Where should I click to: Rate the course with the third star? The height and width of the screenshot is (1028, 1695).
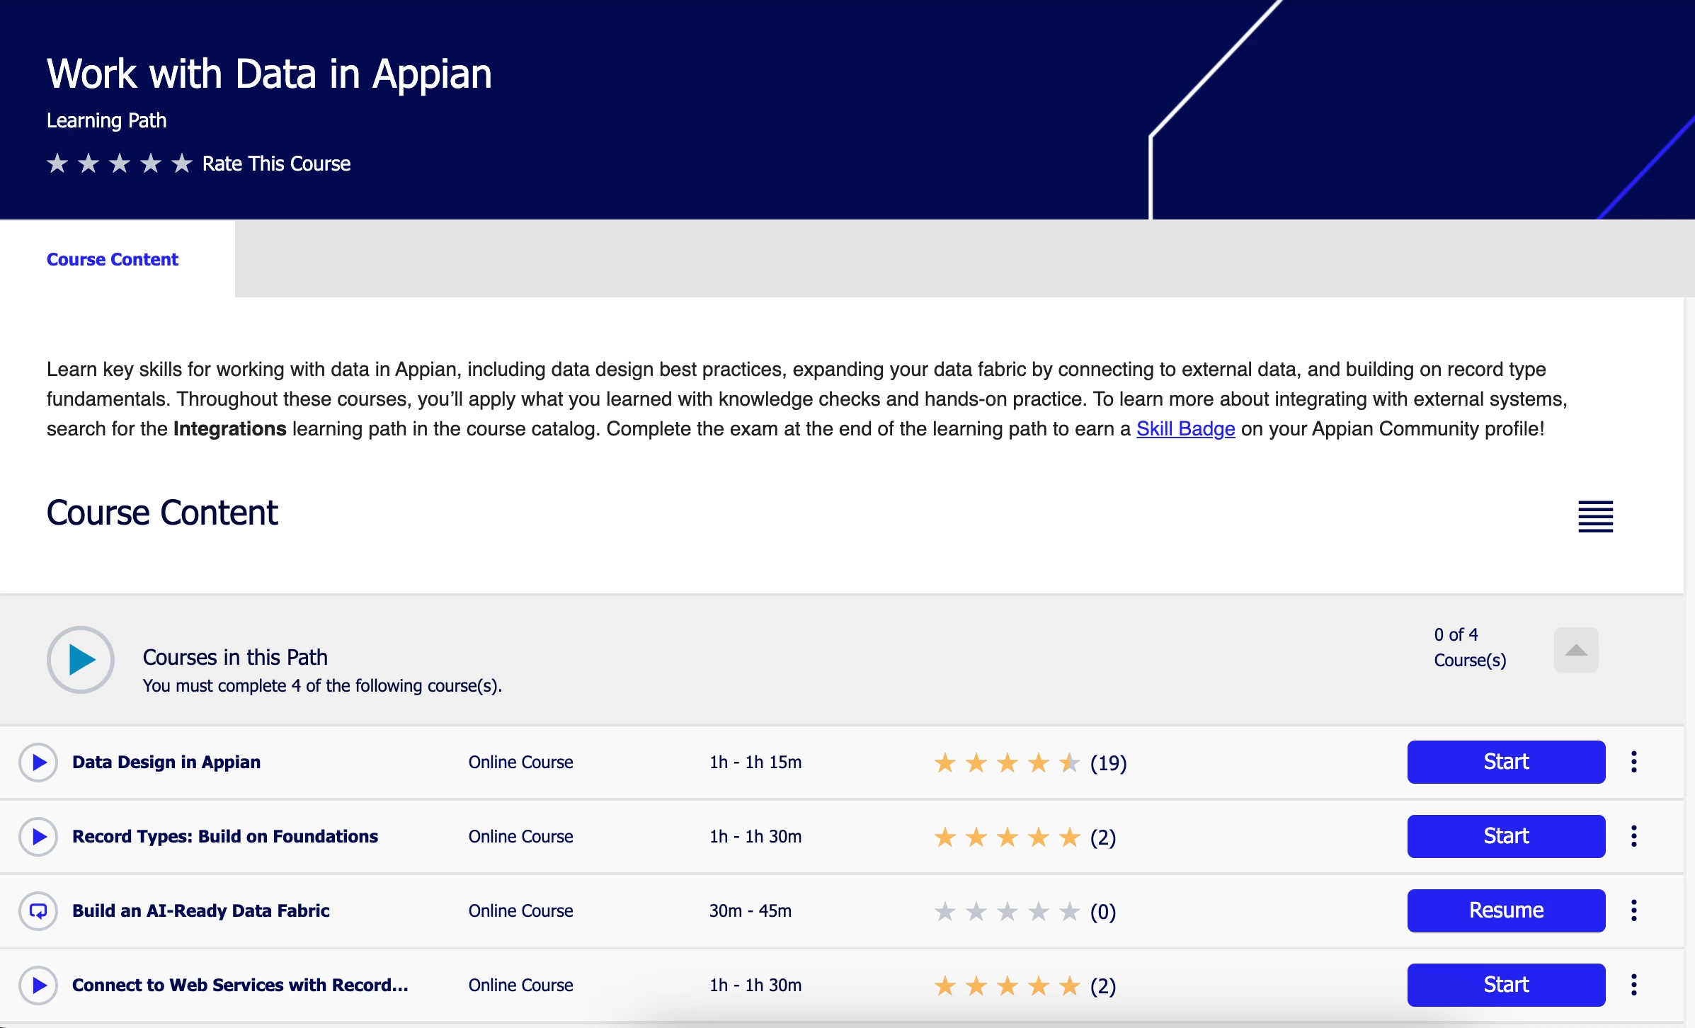[x=120, y=164]
